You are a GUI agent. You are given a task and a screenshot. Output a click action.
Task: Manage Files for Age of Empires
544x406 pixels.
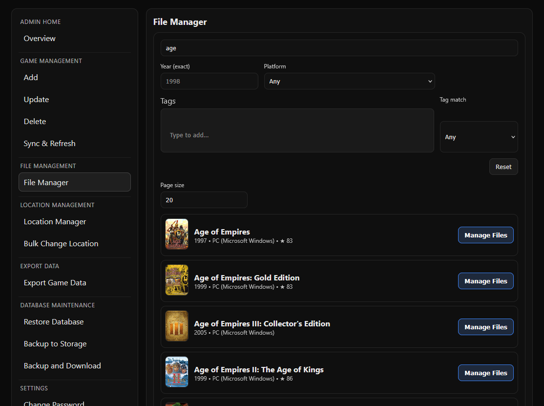pos(486,235)
